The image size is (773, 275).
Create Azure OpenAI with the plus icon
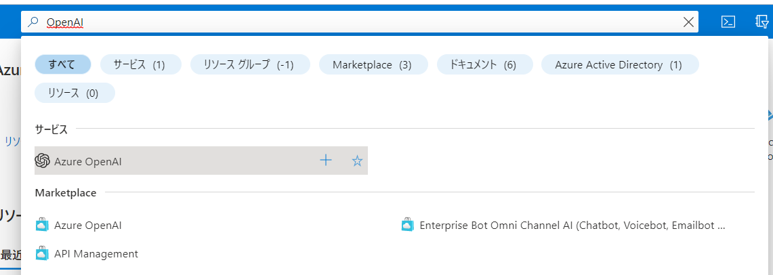click(x=326, y=160)
